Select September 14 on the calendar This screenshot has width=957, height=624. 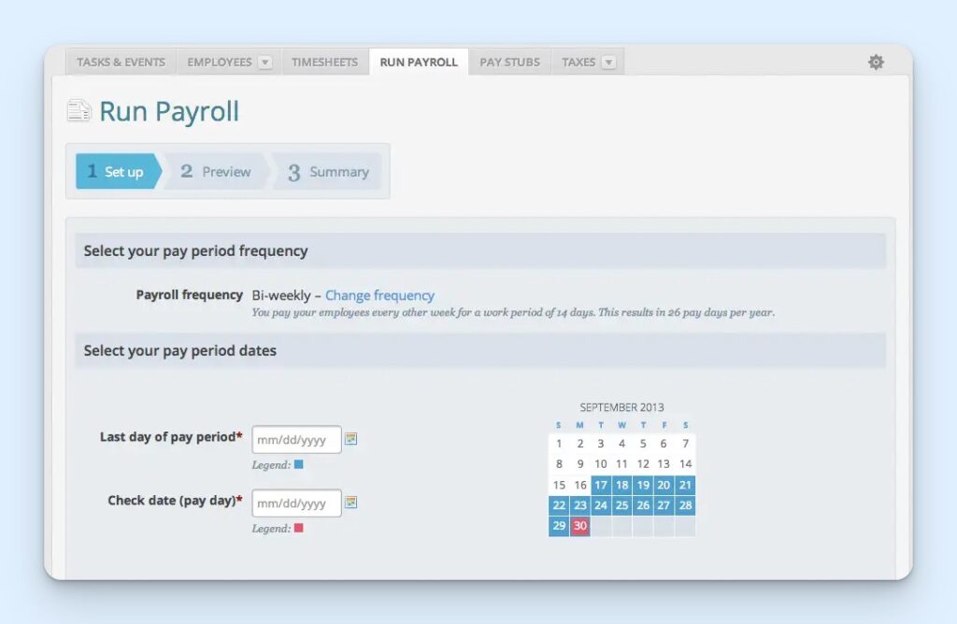point(685,463)
